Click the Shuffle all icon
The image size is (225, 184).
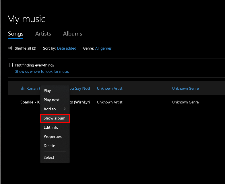point(10,48)
